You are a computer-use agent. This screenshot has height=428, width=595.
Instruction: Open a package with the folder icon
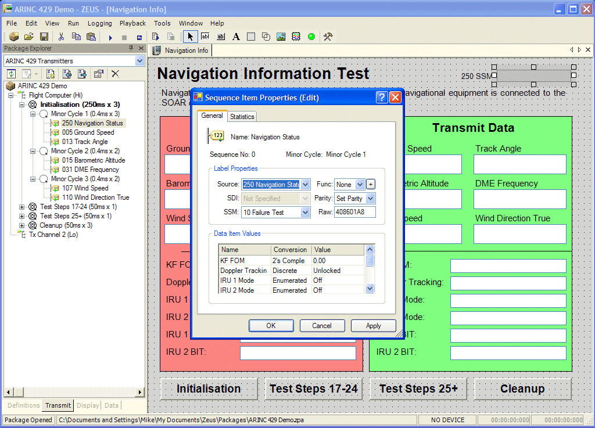(x=29, y=37)
